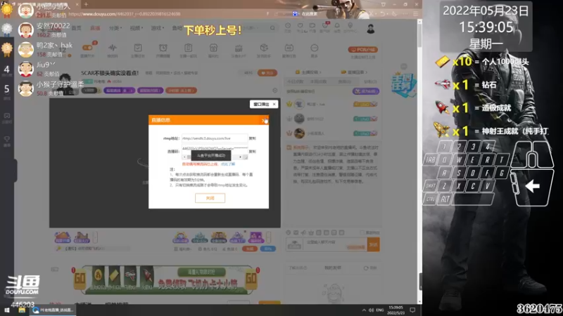Toggle the checkbox above the chat send button
The width and height of the screenshot is (563, 316).
pos(362,232)
